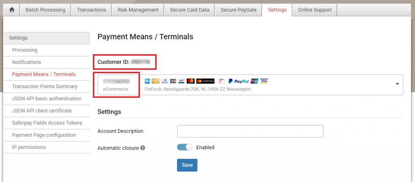Open IP permissions in sidebar
The height and width of the screenshot is (182, 415).
tap(29, 147)
